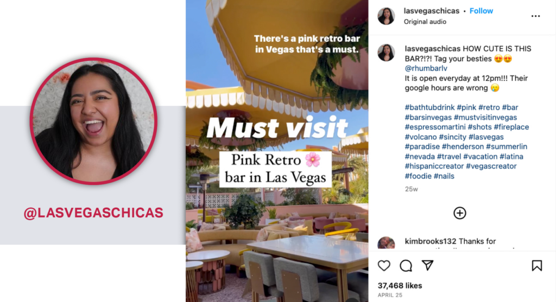Open the #vegascreator hashtag
This screenshot has width=556, height=302.
[x=491, y=166]
